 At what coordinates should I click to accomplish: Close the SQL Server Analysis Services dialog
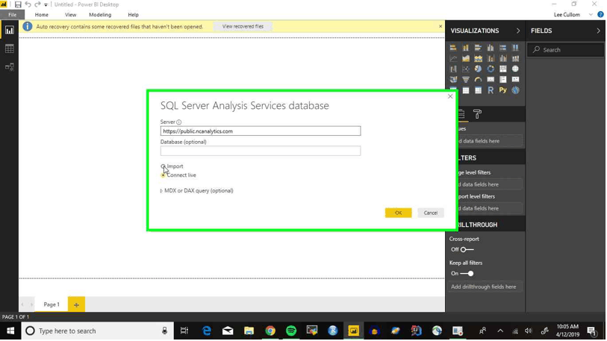point(449,96)
